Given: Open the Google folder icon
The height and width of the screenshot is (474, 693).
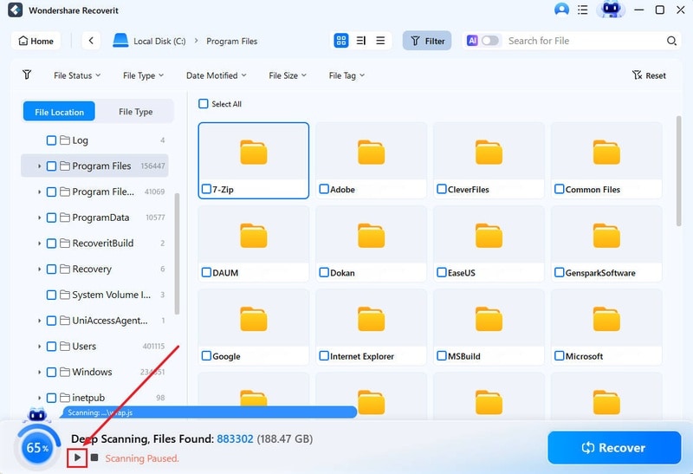Looking at the screenshot, I should point(254,319).
